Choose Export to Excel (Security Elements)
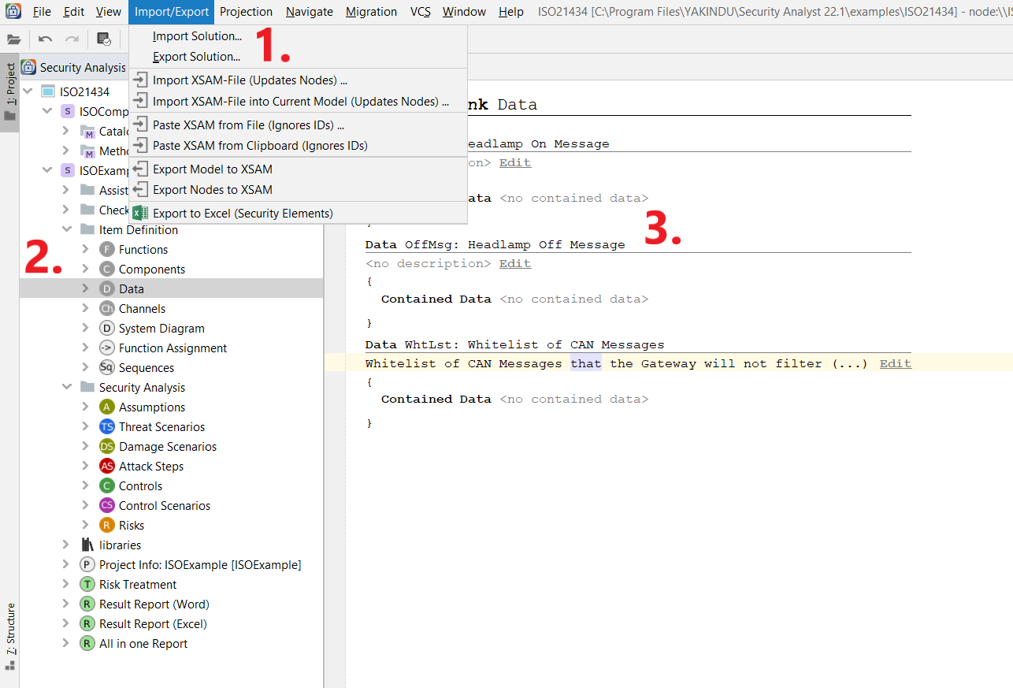The image size is (1013, 688). (243, 213)
